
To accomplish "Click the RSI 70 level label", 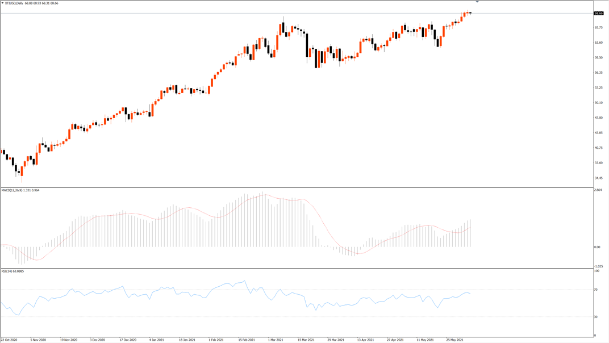I will click(x=596, y=290).
